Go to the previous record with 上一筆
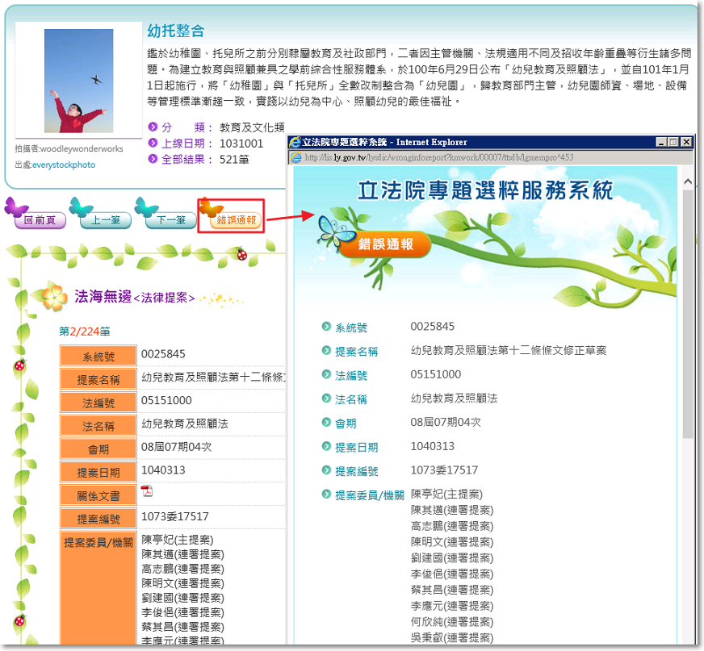Image resolution: width=704 pixels, height=651 pixels. (x=105, y=219)
